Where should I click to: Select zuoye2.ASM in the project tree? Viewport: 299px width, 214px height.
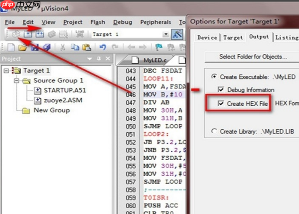pos(63,100)
